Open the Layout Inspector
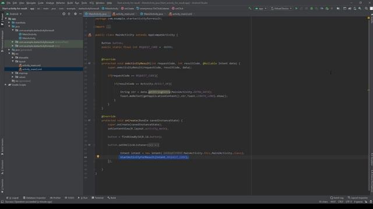 click(358, 197)
